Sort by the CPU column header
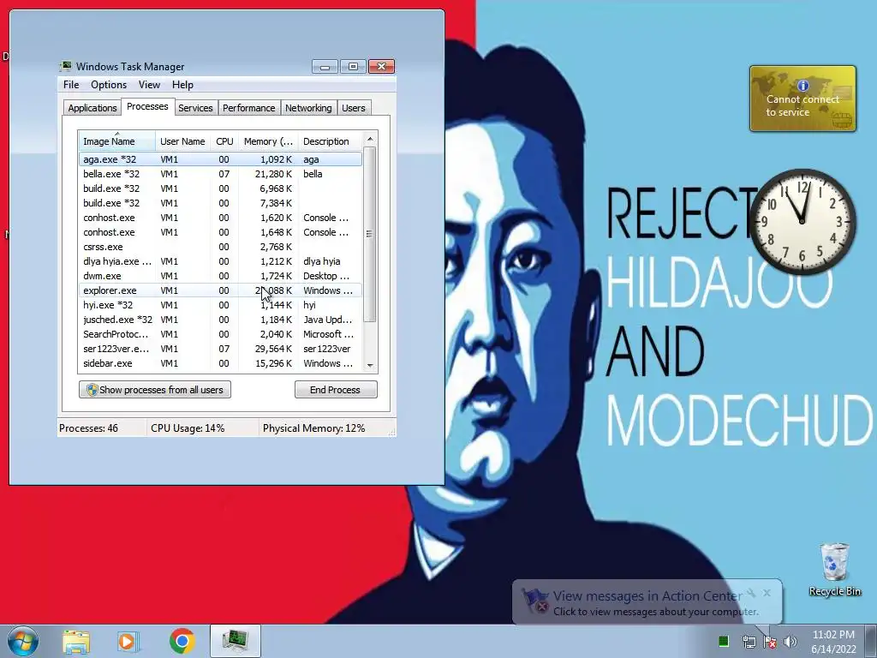The height and width of the screenshot is (658, 877). tap(224, 141)
